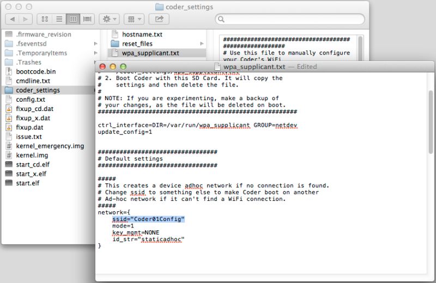Click the bootcode.bin file icon
The height and width of the screenshot is (283, 436).
tap(9, 72)
